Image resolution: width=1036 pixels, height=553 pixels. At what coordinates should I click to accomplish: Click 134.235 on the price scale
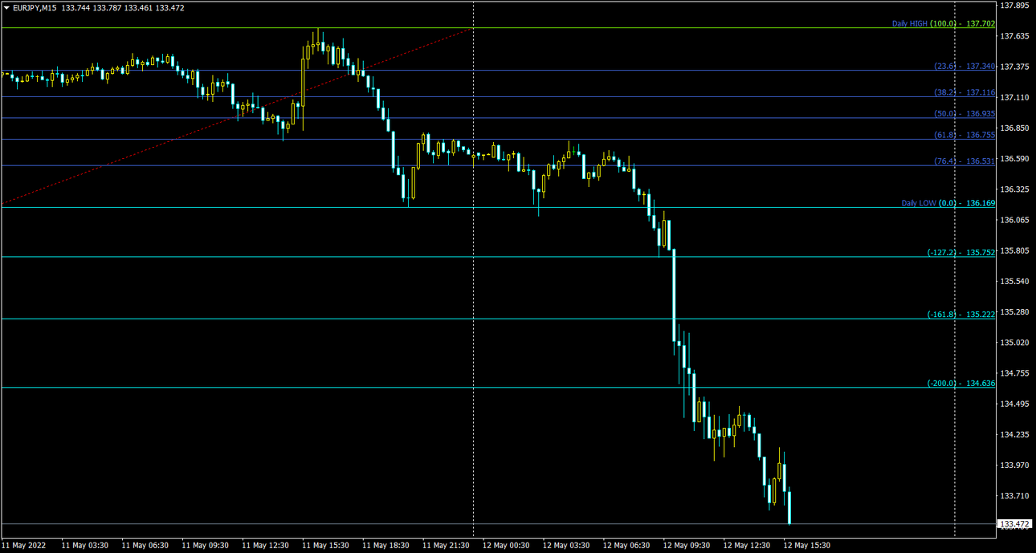1015,434
